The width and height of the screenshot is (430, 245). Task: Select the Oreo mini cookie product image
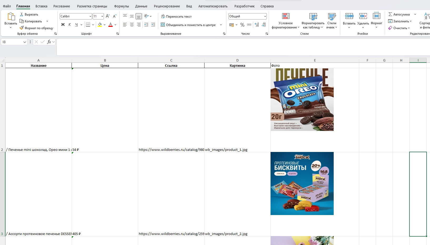click(302, 100)
